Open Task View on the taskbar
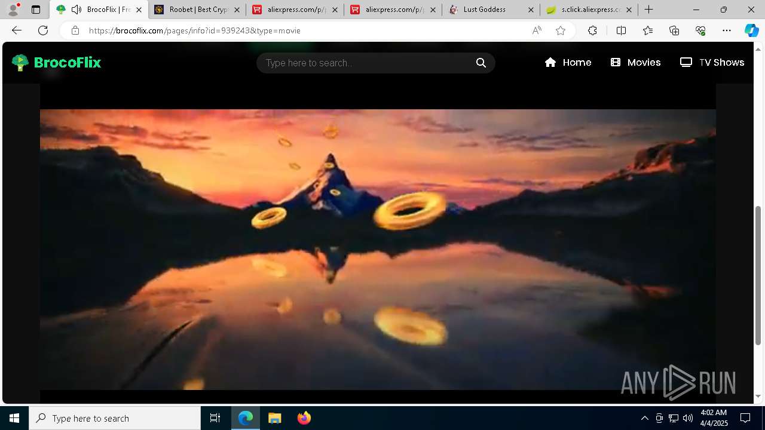Screen dimensions: 765x430 pyautogui.click(x=215, y=418)
